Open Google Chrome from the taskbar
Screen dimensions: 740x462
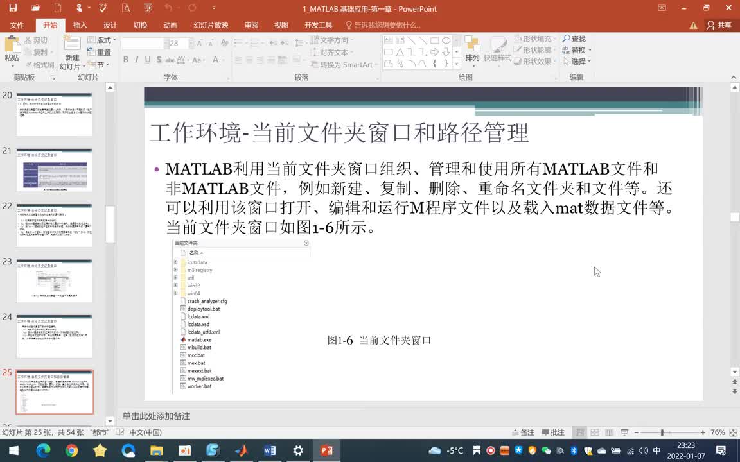(x=72, y=450)
